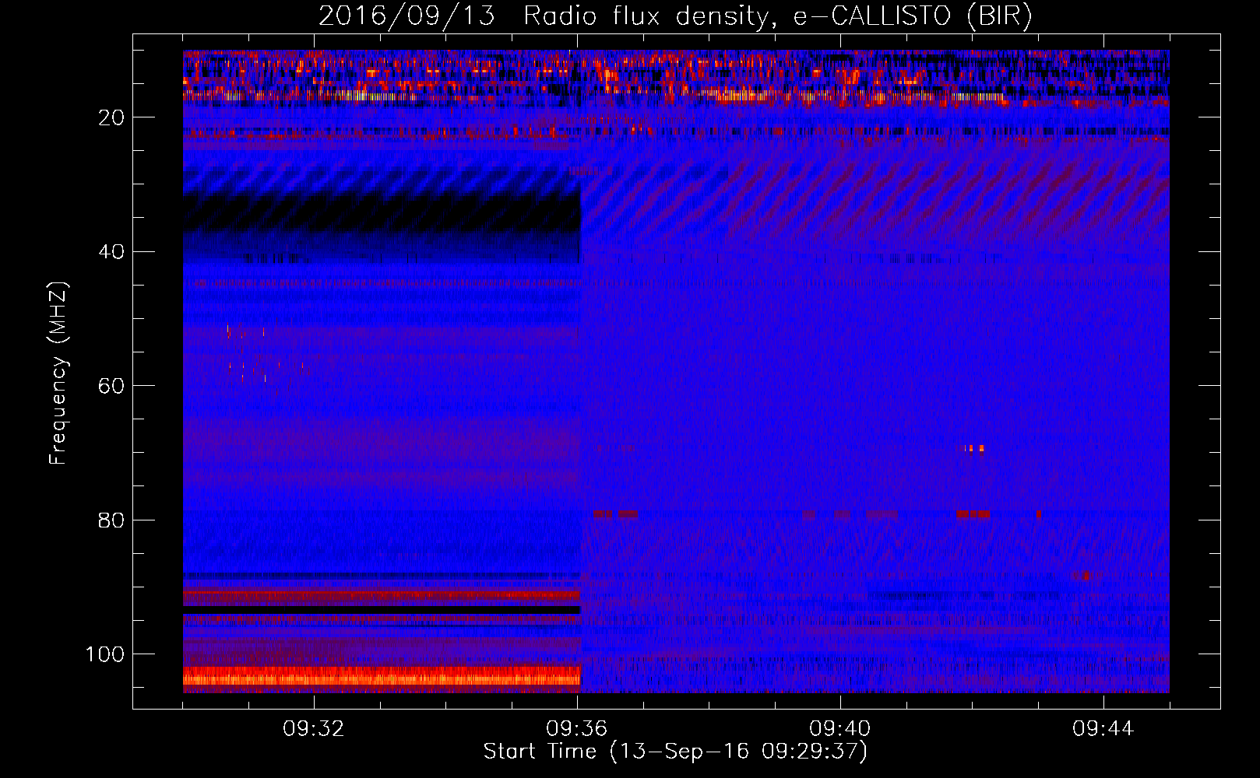Click the time tick label '09:44'
1260x778 pixels.
pos(1103,729)
